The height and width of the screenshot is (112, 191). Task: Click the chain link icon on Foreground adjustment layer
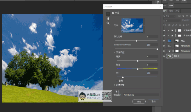click(173, 51)
